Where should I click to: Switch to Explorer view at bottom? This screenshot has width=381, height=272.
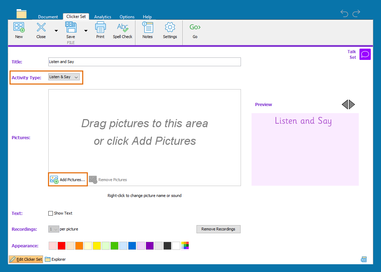(55, 259)
